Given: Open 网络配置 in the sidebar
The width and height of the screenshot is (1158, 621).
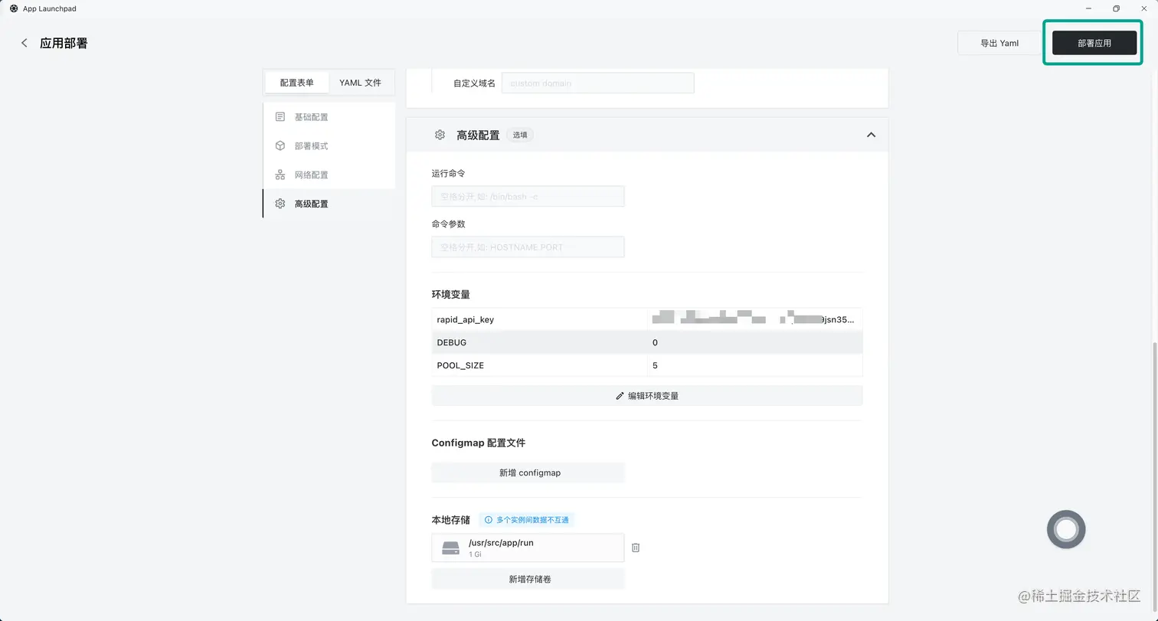Looking at the screenshot, I should (x=329, y=175).
